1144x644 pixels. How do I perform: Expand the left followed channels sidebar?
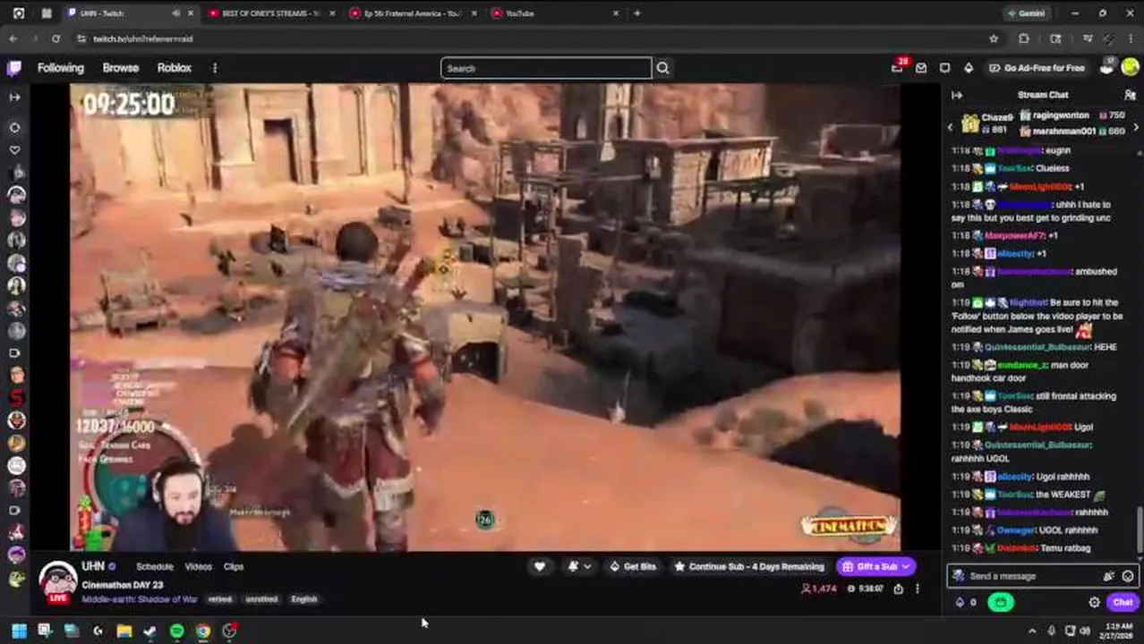(x=14, y=97)
